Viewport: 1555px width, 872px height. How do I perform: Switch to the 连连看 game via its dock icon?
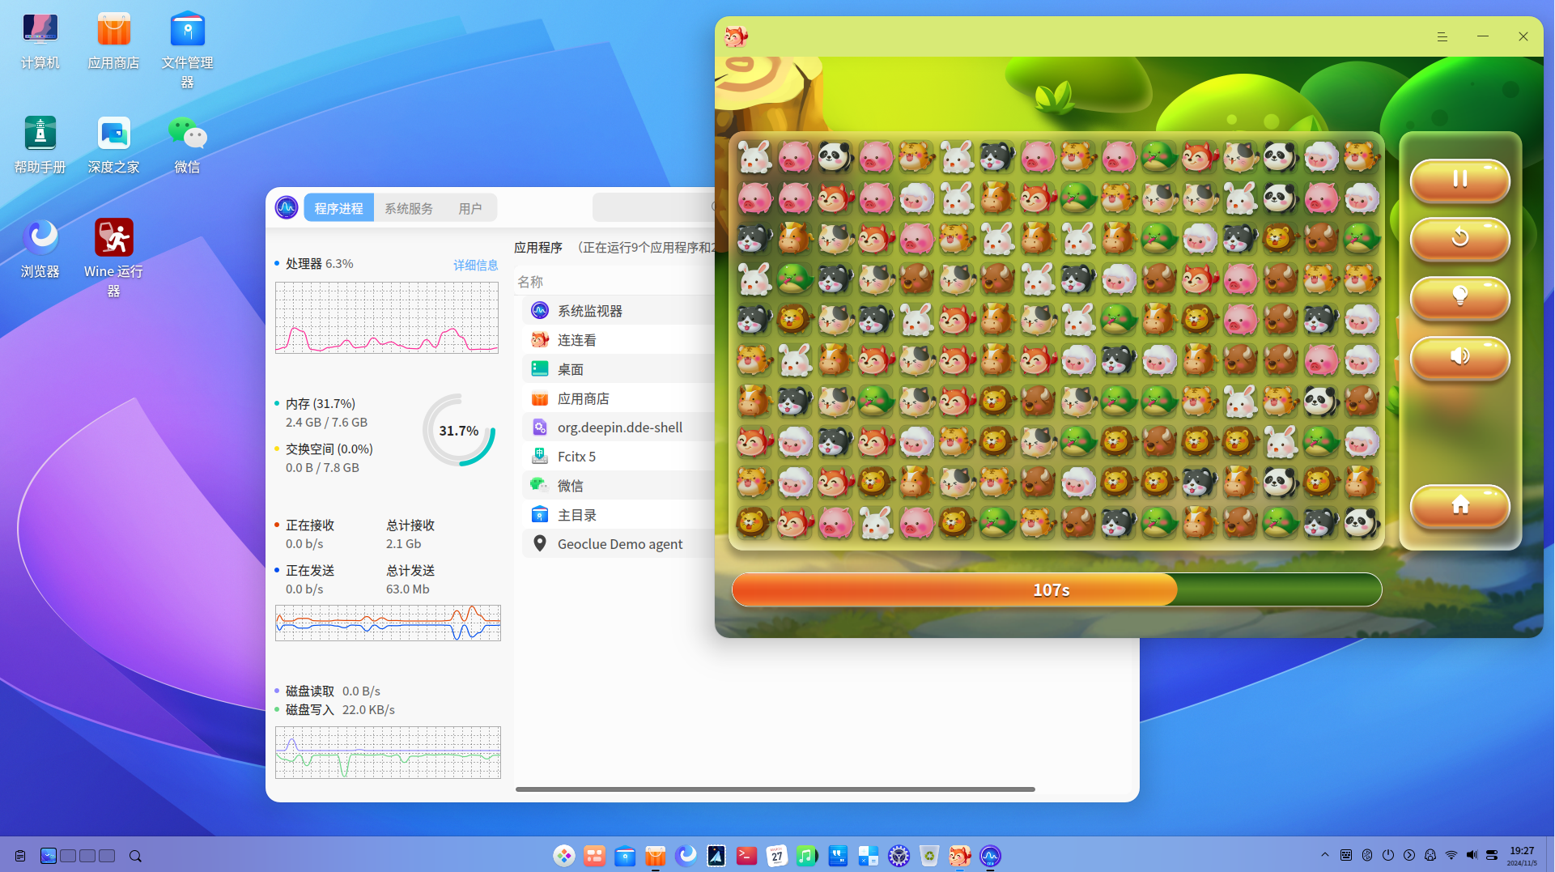(x=959, y=856)
